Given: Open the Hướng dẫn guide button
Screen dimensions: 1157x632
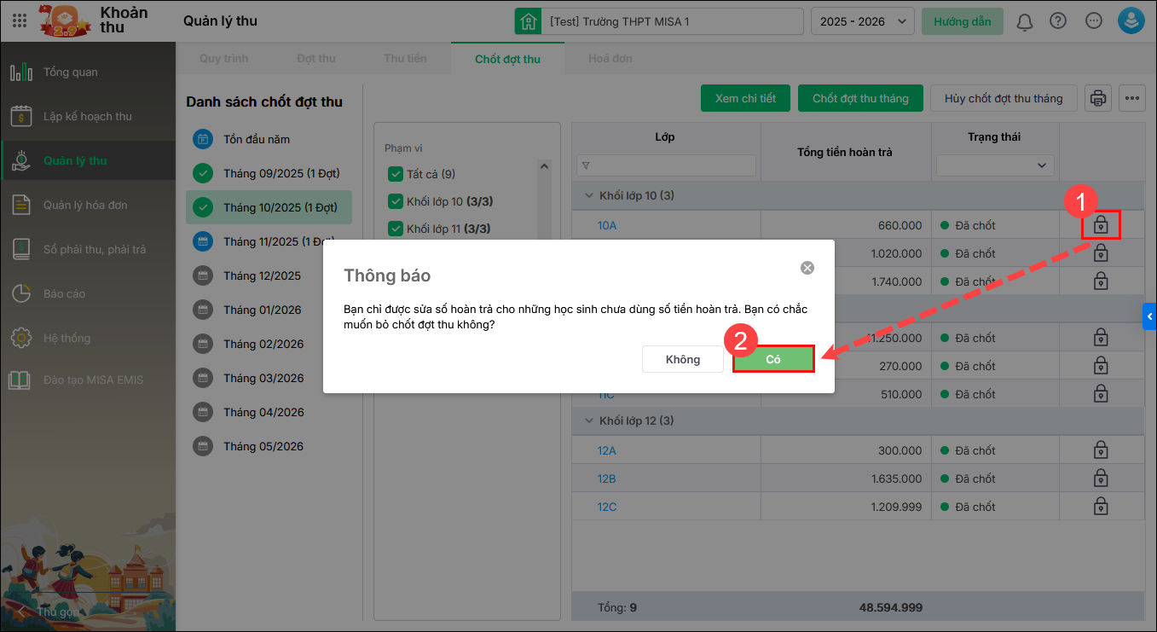Looking at the screenshot, I should [963, 21].
